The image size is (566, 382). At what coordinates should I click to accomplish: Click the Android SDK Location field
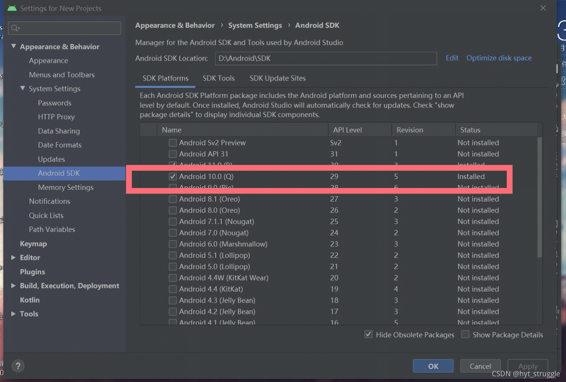326,58
